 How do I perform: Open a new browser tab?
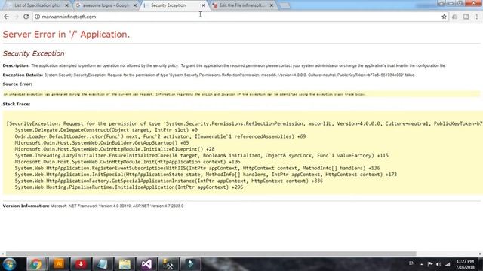(x=285, y=5)
